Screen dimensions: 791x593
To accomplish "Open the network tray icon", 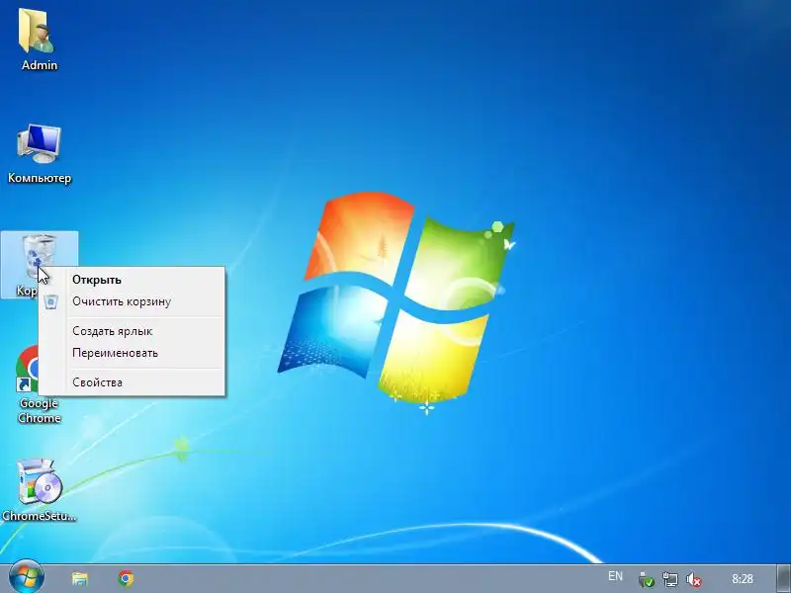I will pos(670,579).
